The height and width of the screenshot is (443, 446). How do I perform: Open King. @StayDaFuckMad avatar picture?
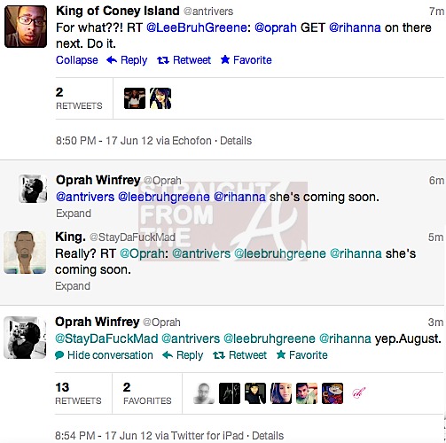(25, 253)
